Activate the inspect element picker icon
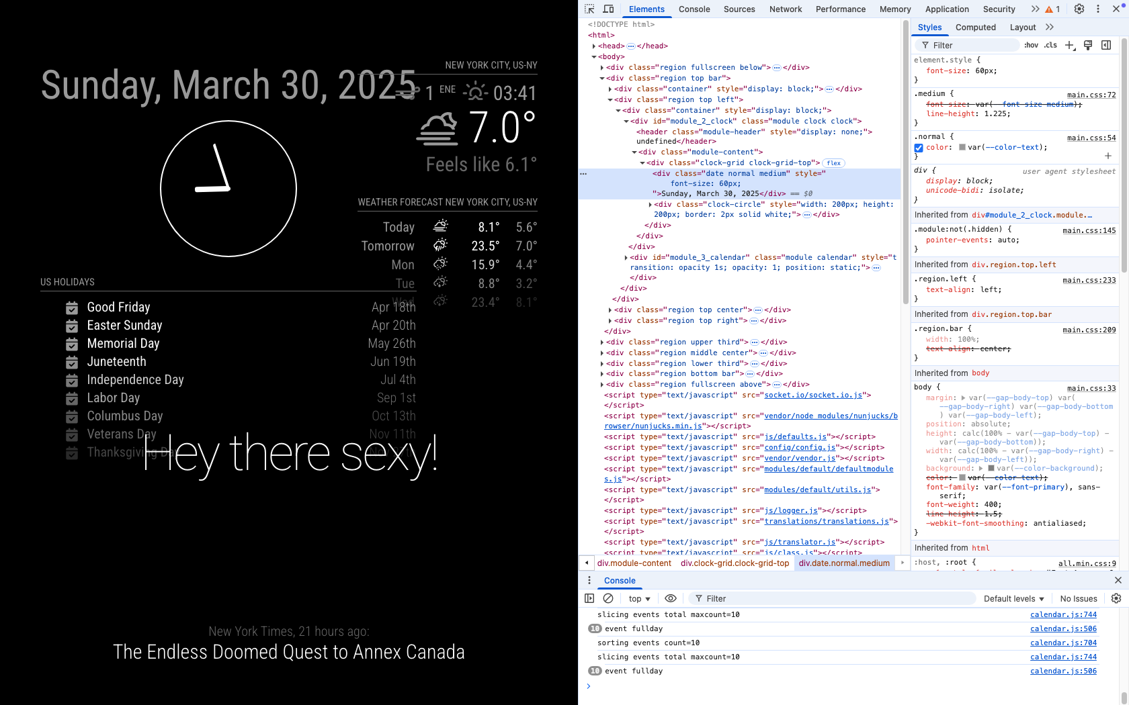 pyautogui.click(x=589, y=9)
